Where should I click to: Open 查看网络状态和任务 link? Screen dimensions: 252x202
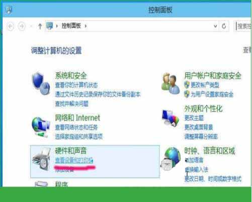(x=76, y=127)
